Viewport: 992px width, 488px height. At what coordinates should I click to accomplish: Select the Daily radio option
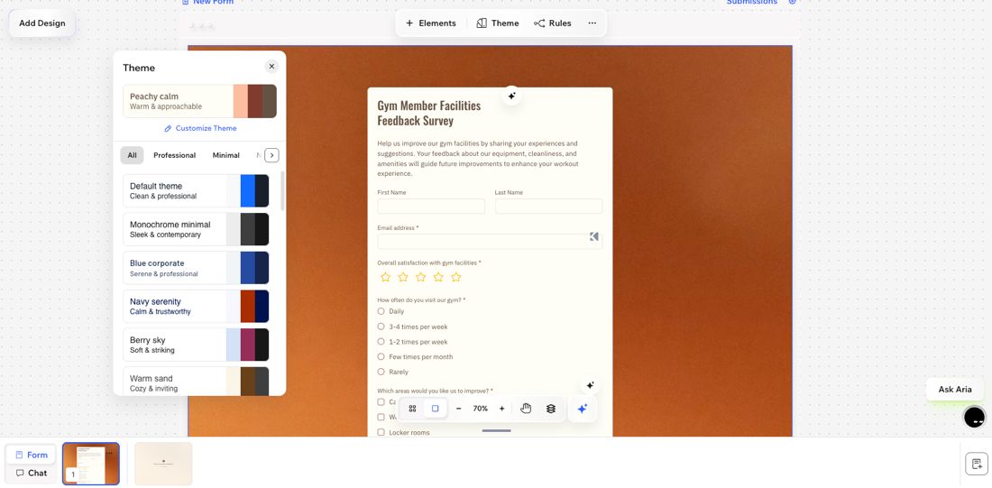tap(381, 311)
